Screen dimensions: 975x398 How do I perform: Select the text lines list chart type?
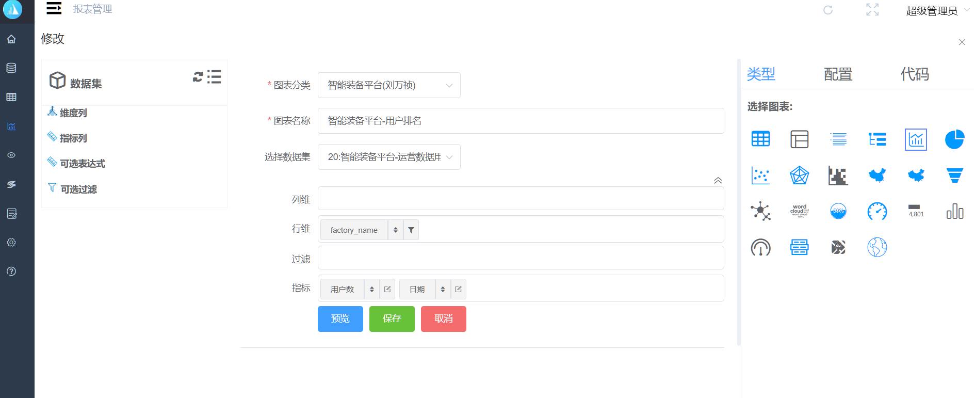point(838,139)
